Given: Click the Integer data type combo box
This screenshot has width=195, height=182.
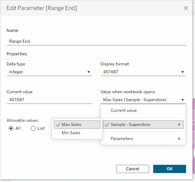Looking at the screenshot, I should tap(49, 72).
